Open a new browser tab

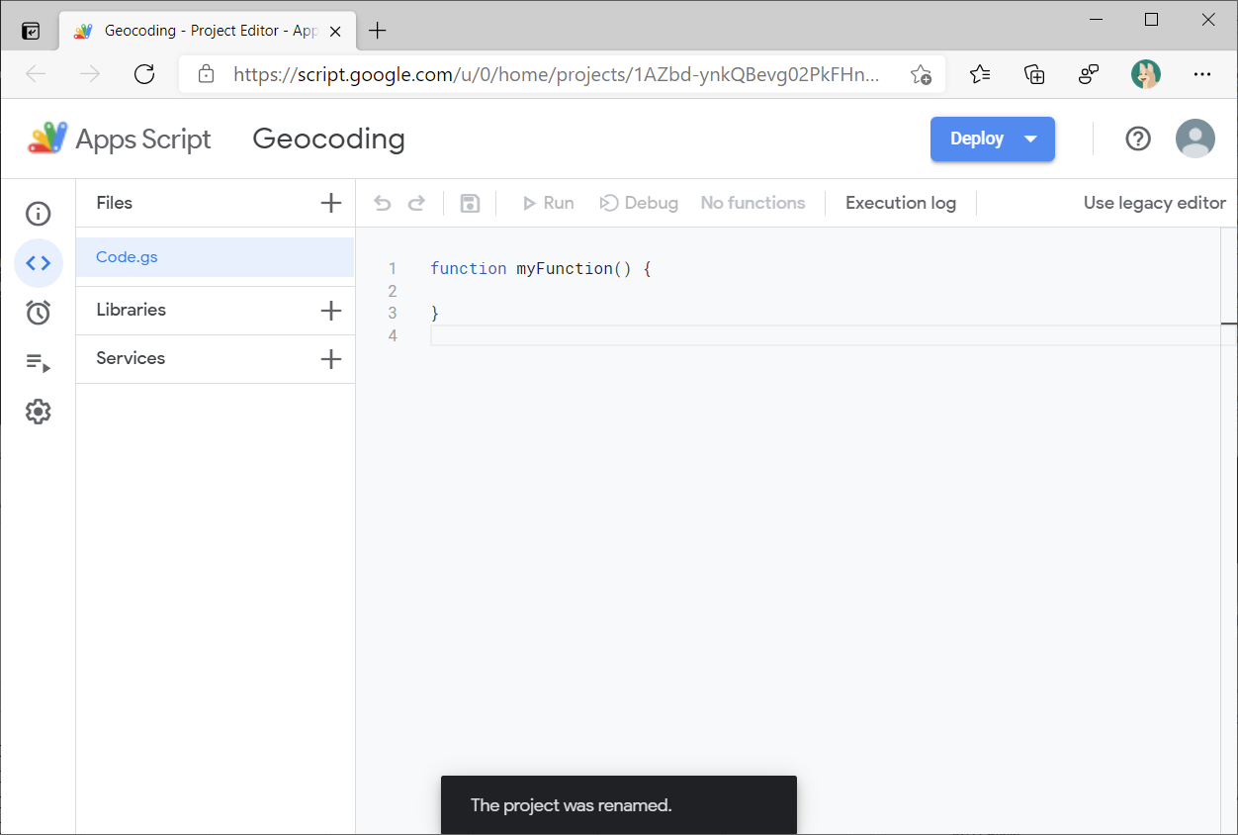click(x=377, y=31)
